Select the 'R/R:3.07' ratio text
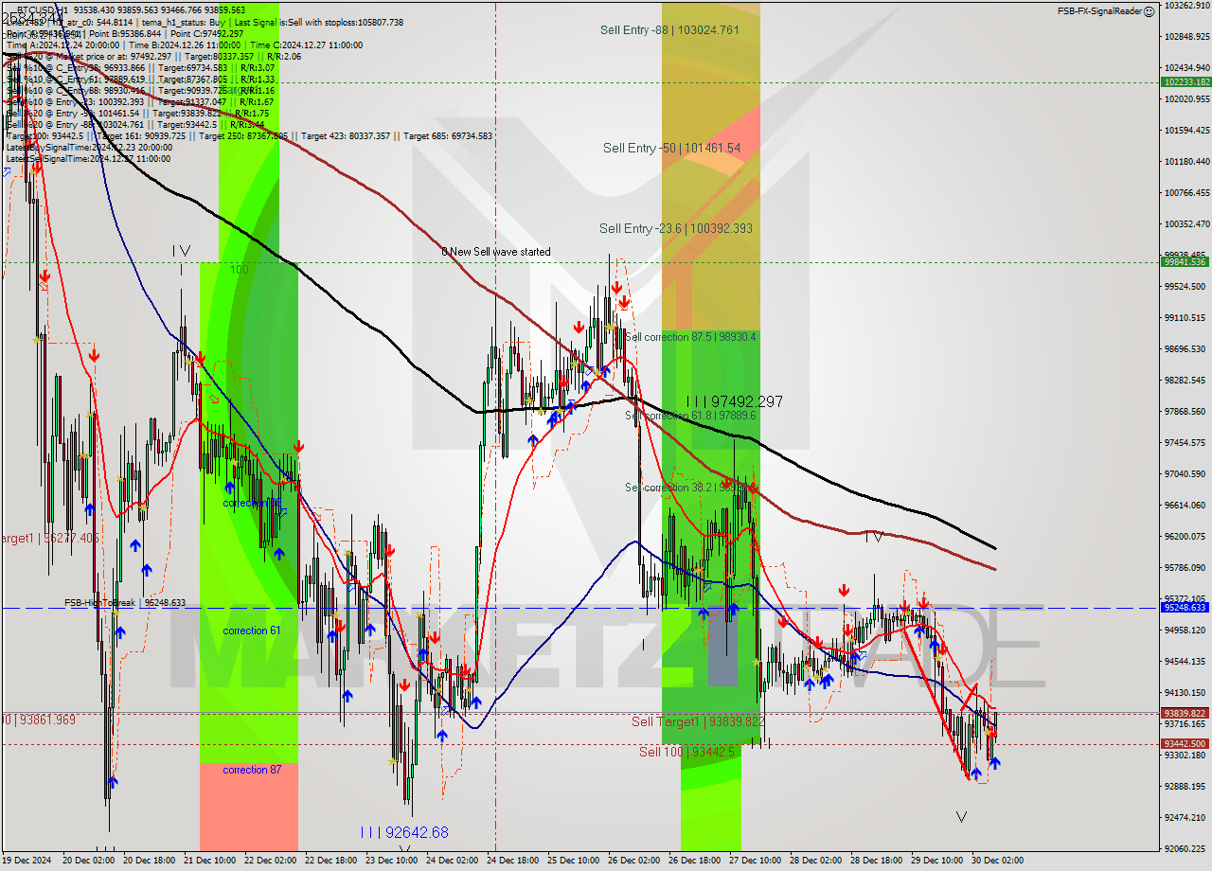 click(258, 68)
